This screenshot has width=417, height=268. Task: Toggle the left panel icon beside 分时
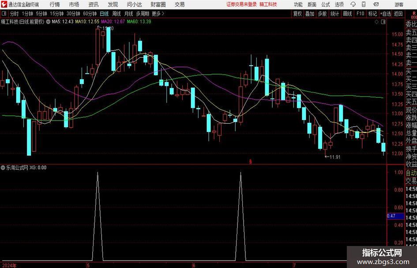[x=4, y=14]
